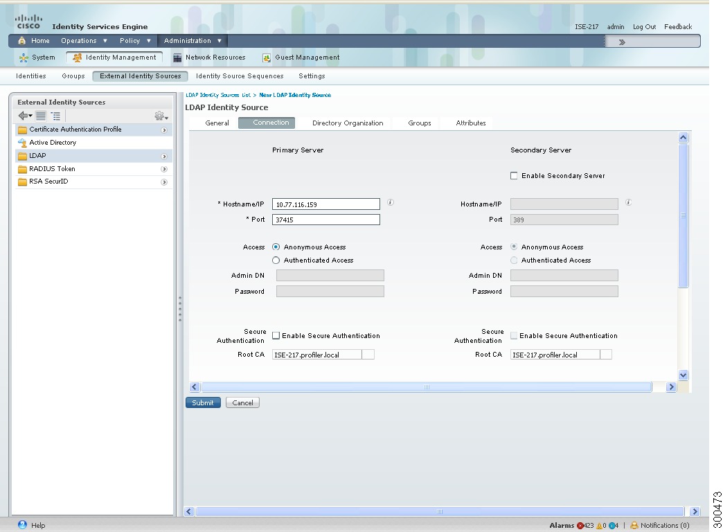The width and height of the screenshot is (723, 532).
Task: Click the Help question mark icon
Action: (22, 524)
